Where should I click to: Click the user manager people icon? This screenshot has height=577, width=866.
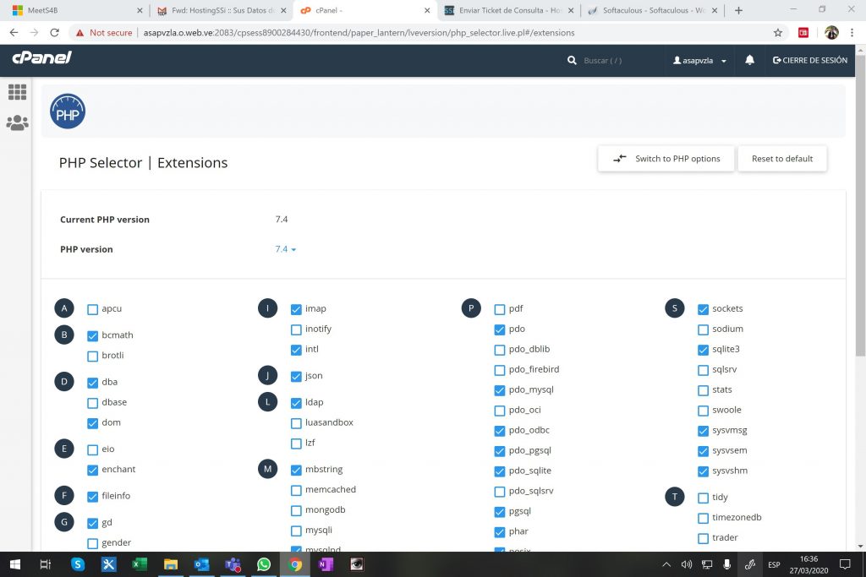(17, 123)
